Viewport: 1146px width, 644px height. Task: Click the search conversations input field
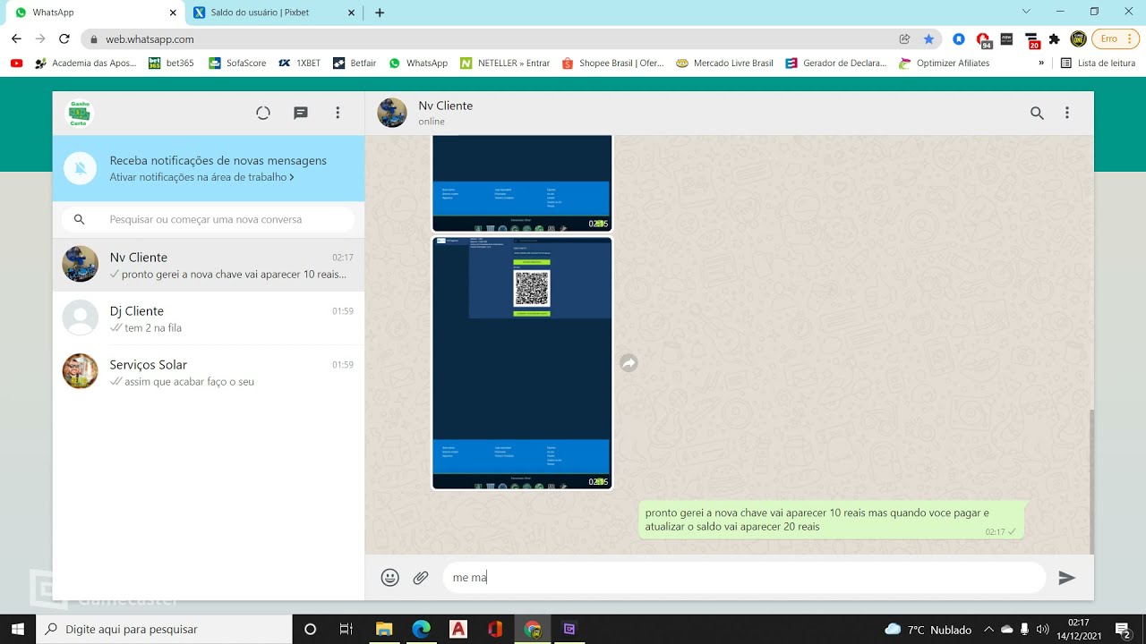tap(209, 219)
